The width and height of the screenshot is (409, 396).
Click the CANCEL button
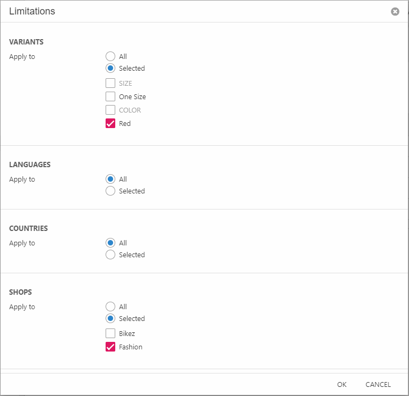pos(378,384)
